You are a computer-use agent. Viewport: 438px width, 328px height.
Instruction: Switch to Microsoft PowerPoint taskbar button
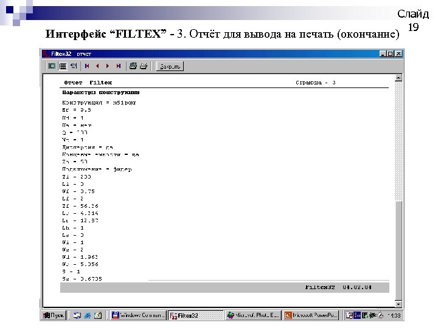pos(311,315)
